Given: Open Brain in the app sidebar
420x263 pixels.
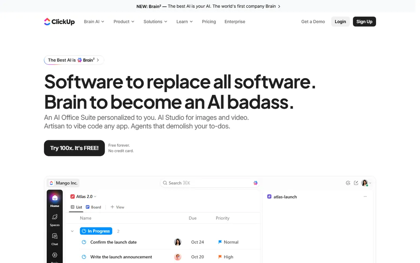Looking at the screenshot, I should click(55, 257).
